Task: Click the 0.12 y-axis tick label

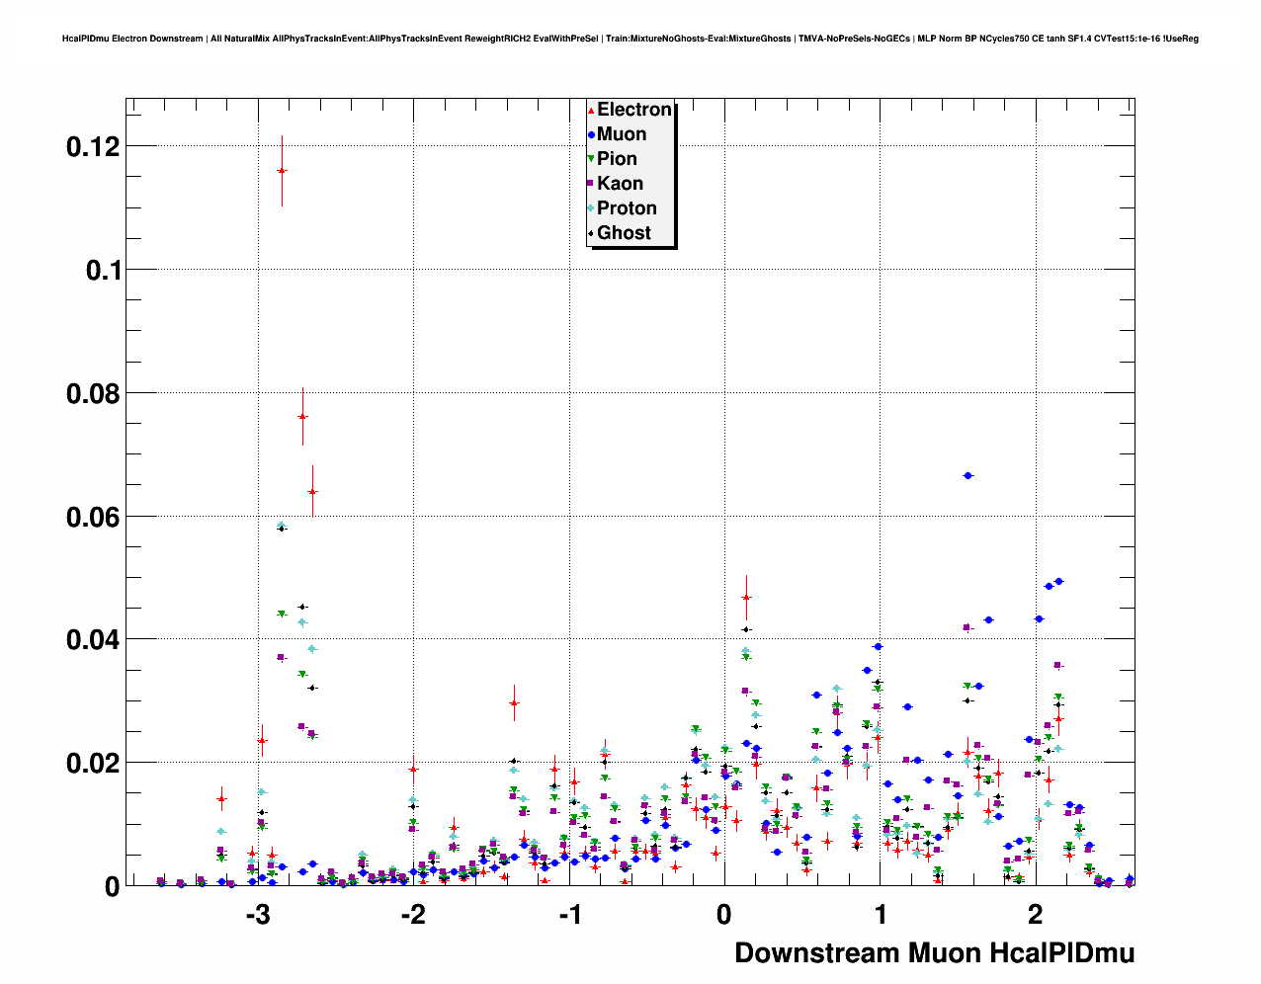Action: point(92,147)
